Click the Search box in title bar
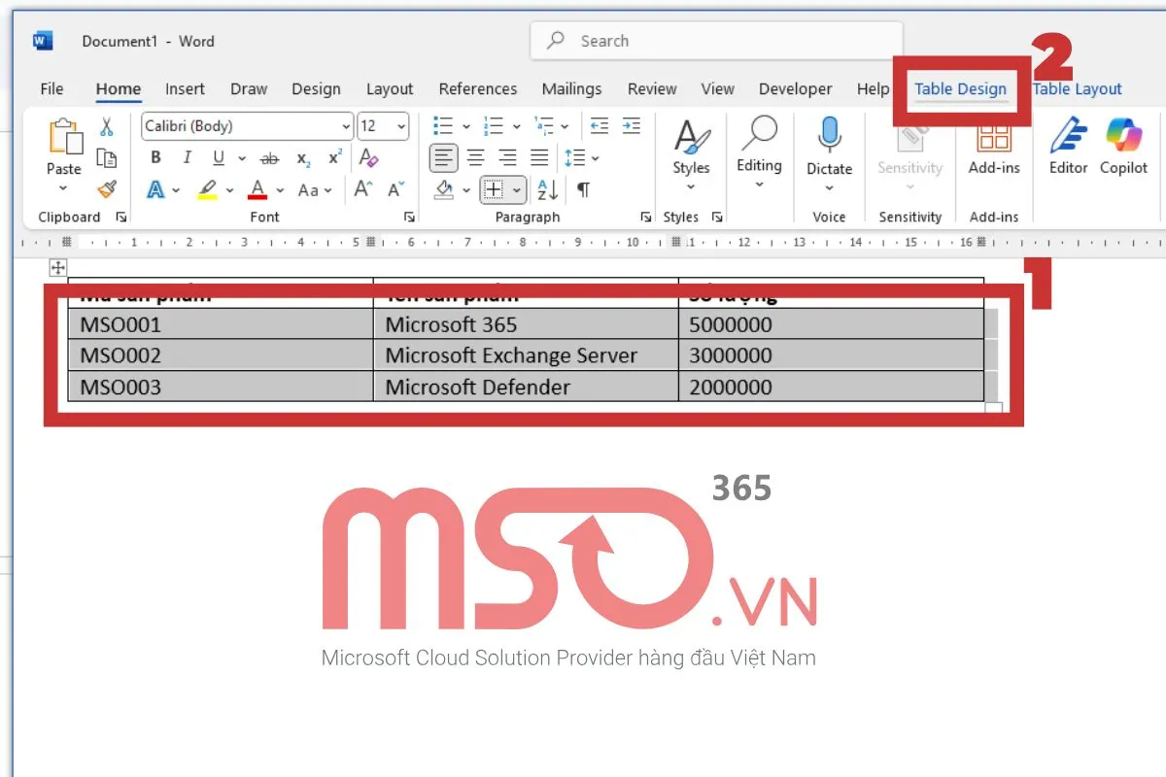Image resolution: width=1166 pixels, height=777 pixels. tap(716, 41)
